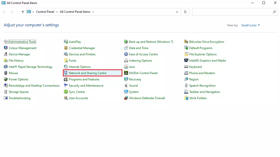Image resolution: width=280 pixels, height=157 pixels.
Task: Select Control Panel in the breadcrumb path
Action: point(45,12)
